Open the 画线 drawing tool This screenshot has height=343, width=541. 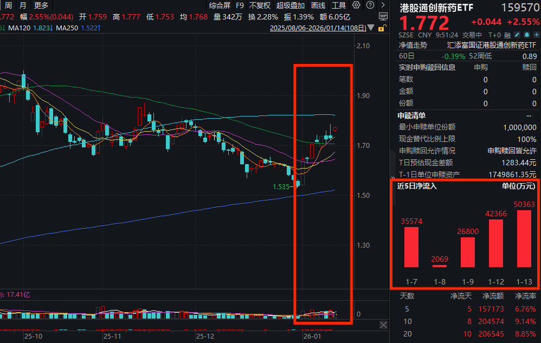(318, 5)
